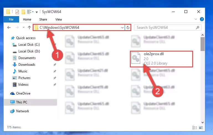Switch to Large icons view layout
The width and height of the screenshot is (213, 135).
point(201,128)
